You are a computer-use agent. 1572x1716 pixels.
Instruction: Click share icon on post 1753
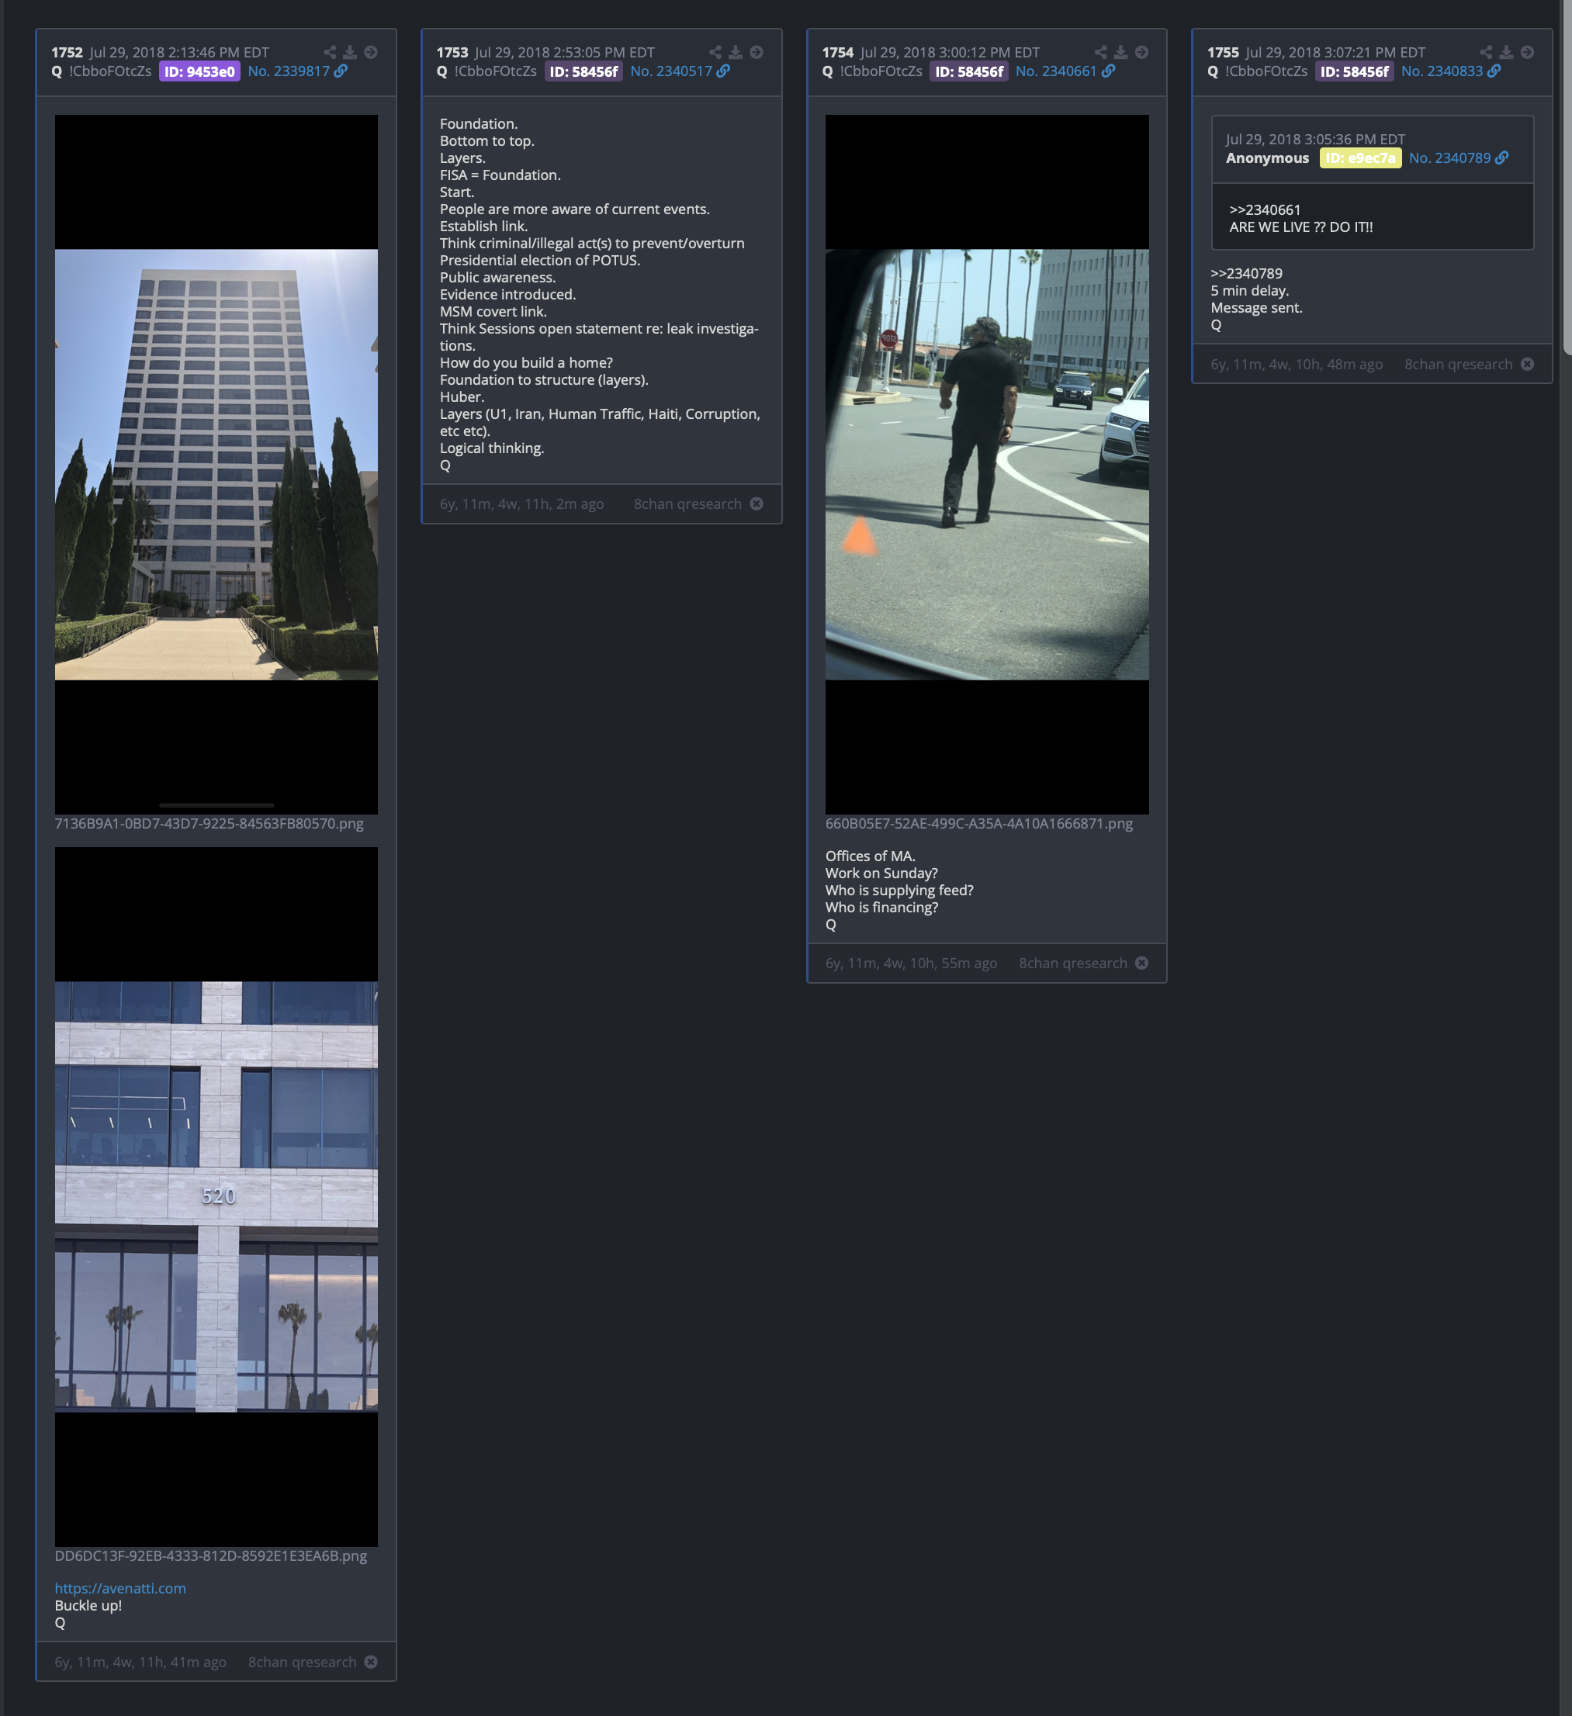(715, 52)
